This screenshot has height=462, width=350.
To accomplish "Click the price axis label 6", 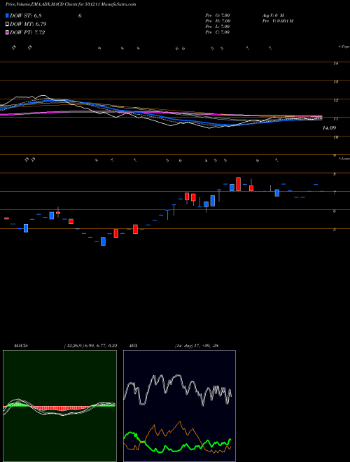I will coord(335,211).
